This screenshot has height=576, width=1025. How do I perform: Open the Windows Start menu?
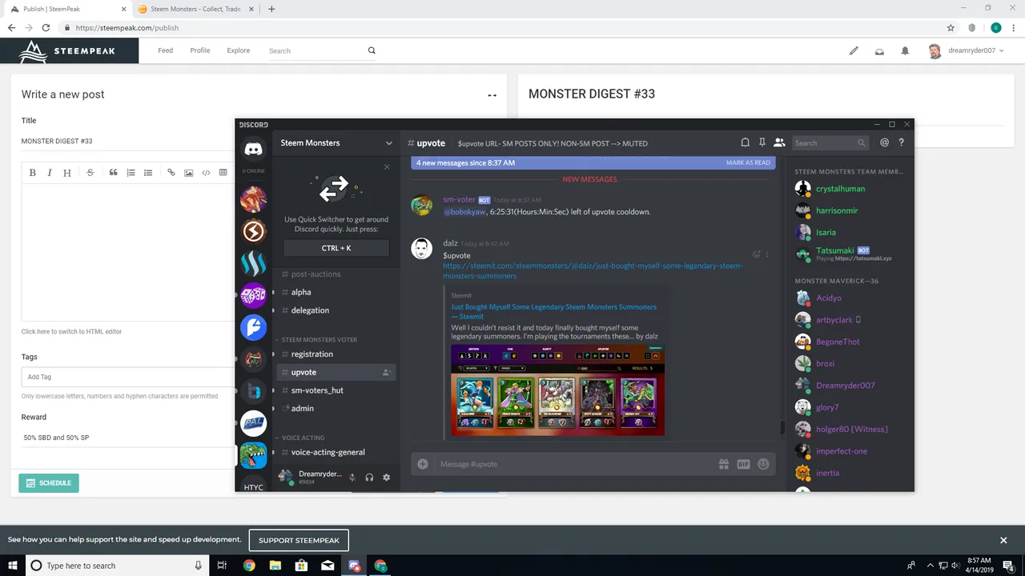[13, 566]
